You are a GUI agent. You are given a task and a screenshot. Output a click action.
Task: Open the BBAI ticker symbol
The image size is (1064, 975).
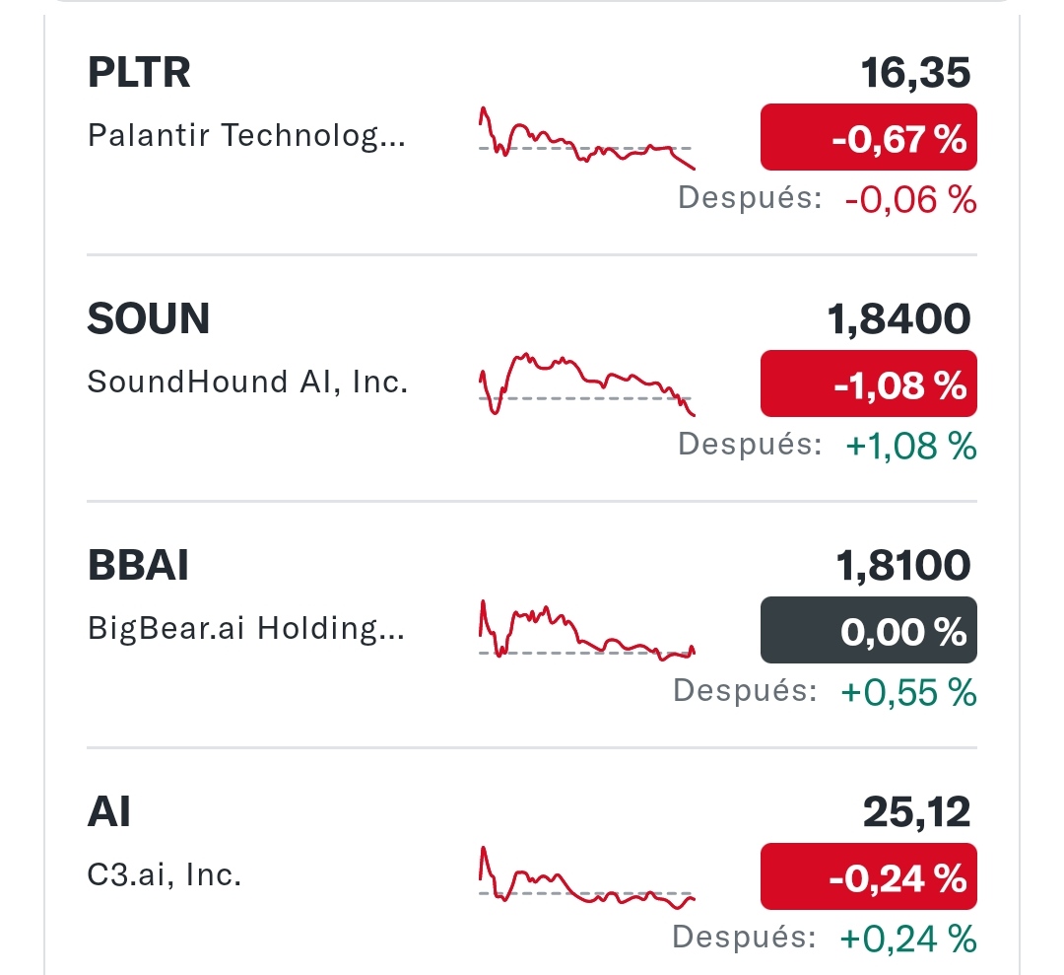pos(139,566)
